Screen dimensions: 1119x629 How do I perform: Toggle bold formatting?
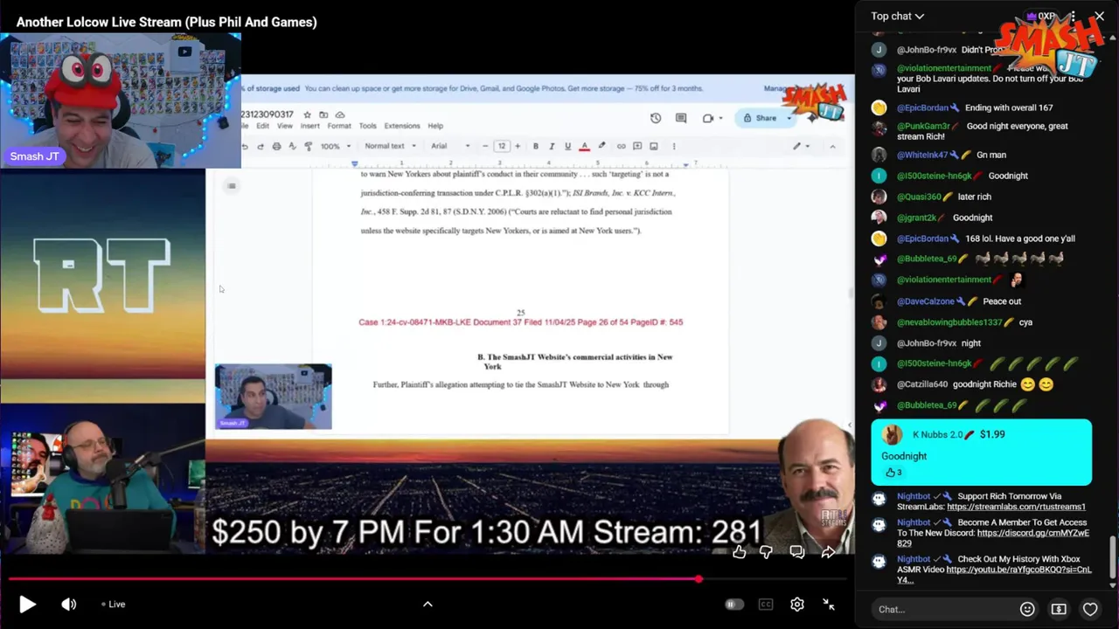(535, 146)
